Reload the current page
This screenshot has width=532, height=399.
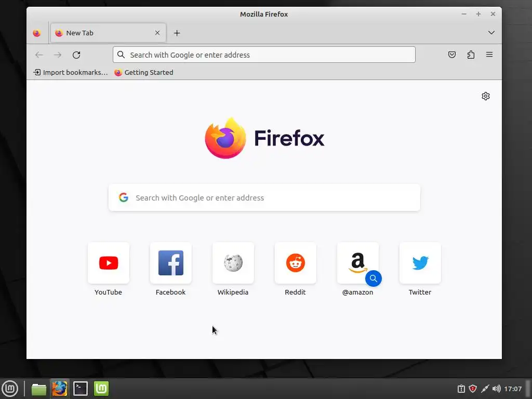coord(76,55)
